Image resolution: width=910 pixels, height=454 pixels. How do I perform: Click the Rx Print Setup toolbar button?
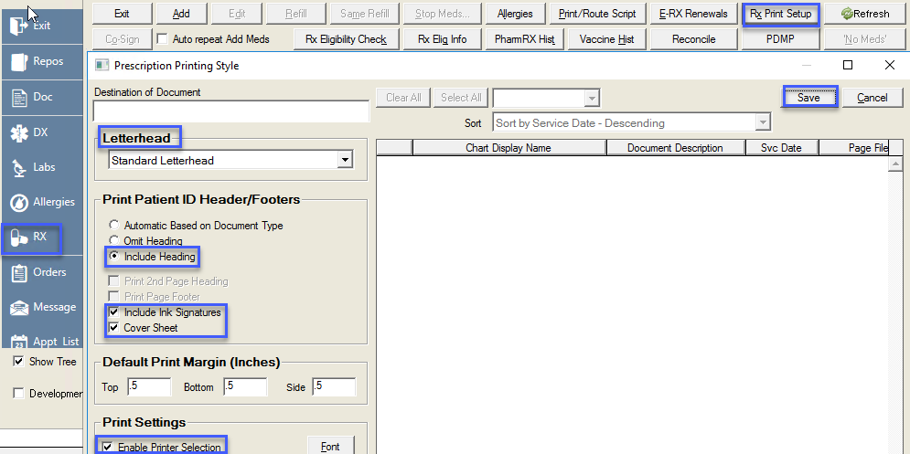coord(780,14)
